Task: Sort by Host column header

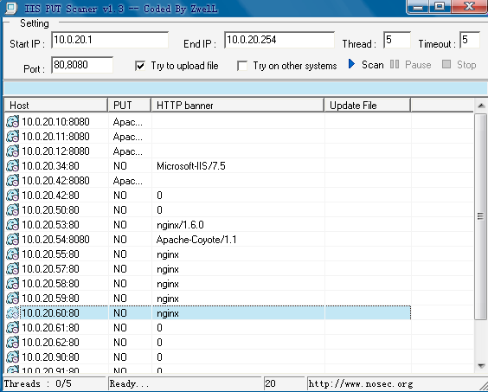Action: coord(56,106)
